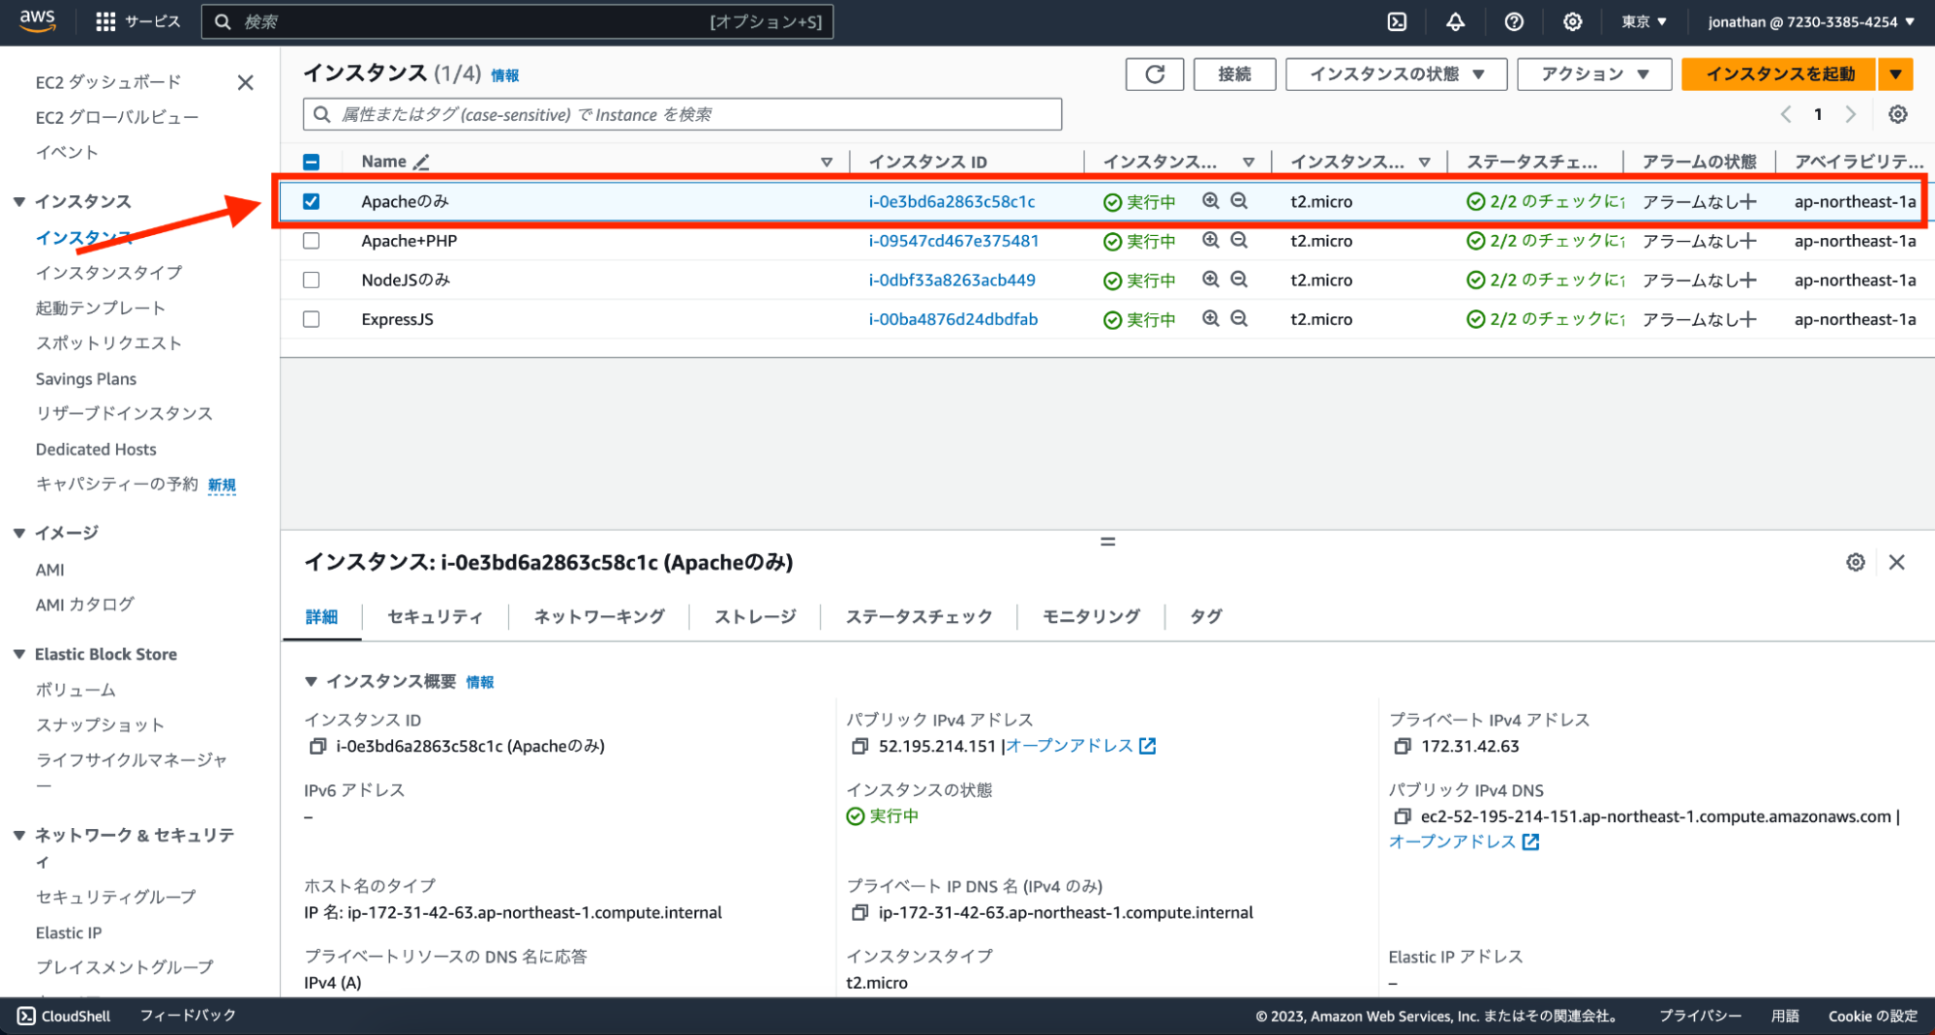Viewport: 1935px width, 1035px height.
Task: Collapse the インスタンス sidebar section
Action: point(19,201)
